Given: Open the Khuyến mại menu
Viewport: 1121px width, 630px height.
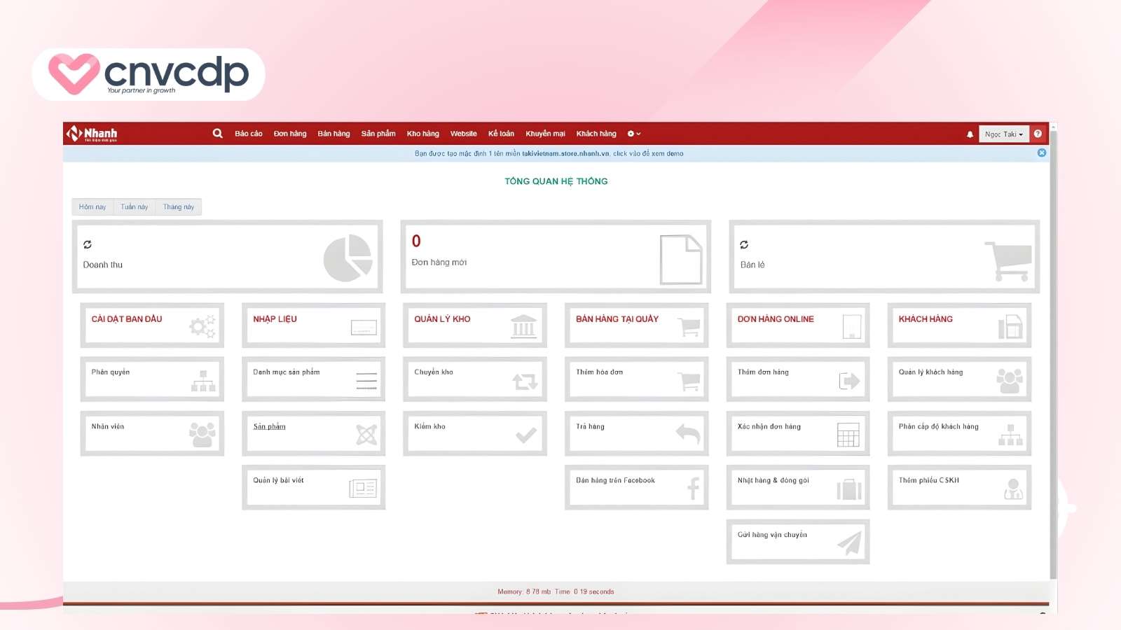Looking at the screenshot, I should 546,133.
